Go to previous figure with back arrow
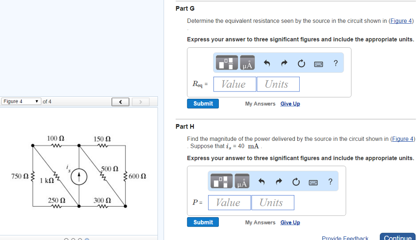This screenshot has height=240, width=418. click(120, 101)
